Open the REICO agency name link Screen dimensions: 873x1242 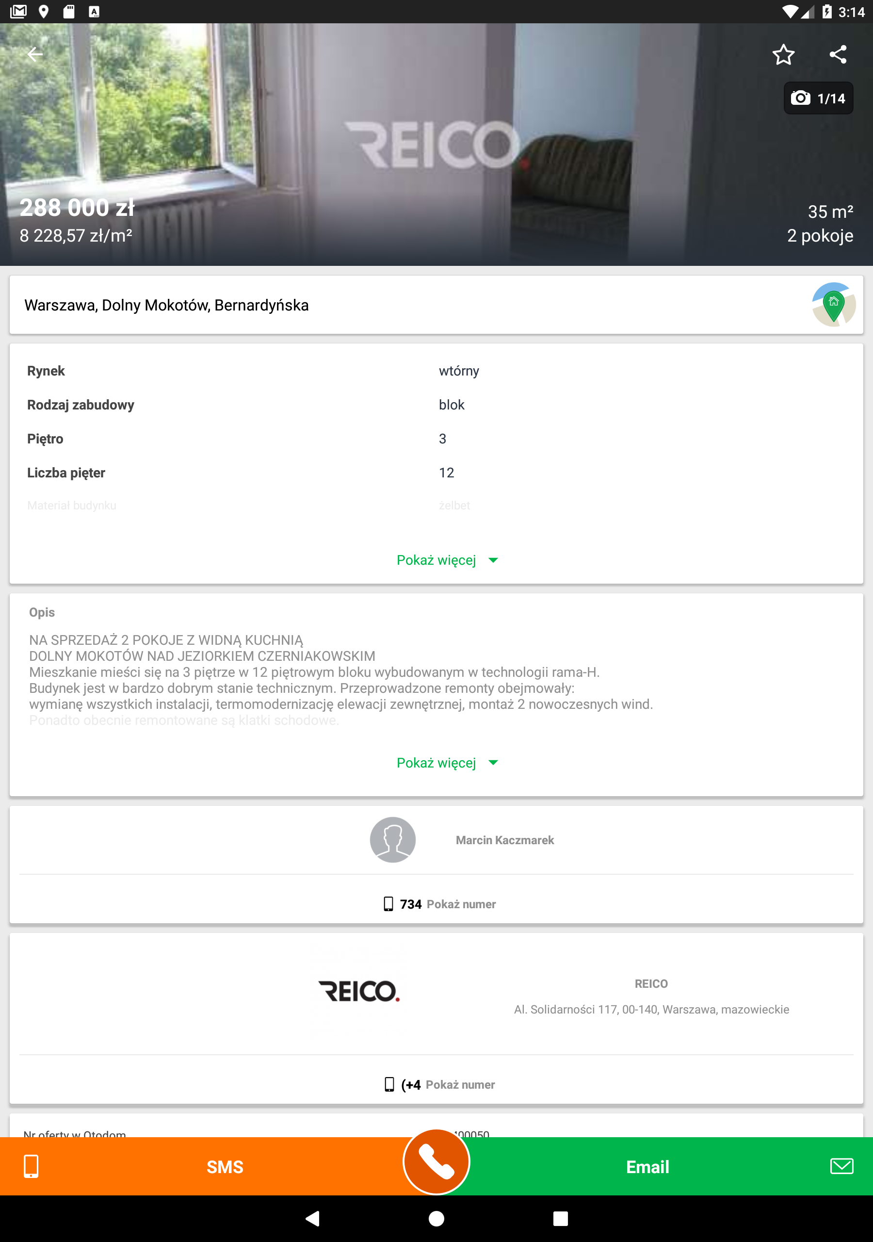pyautogui.click(x=651, y=983)
